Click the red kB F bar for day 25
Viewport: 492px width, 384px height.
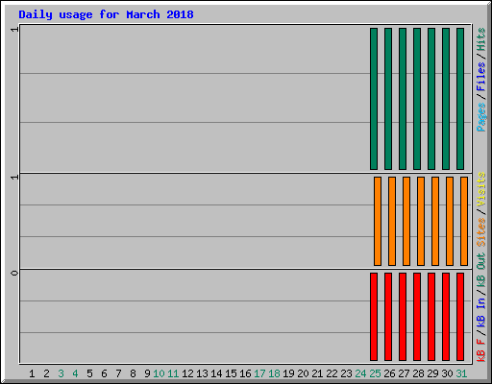coord(374,317)
